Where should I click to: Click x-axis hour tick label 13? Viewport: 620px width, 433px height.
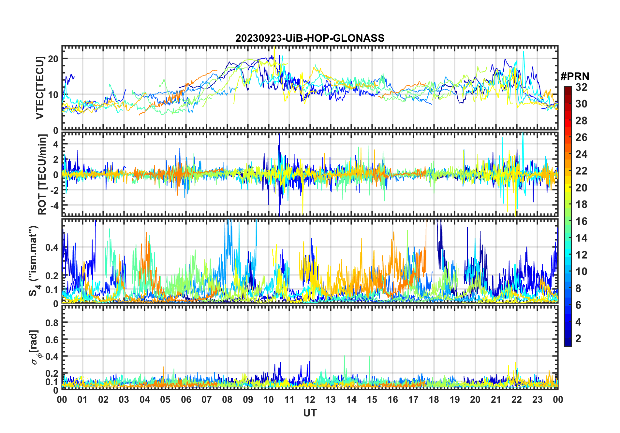pos(331,399)
